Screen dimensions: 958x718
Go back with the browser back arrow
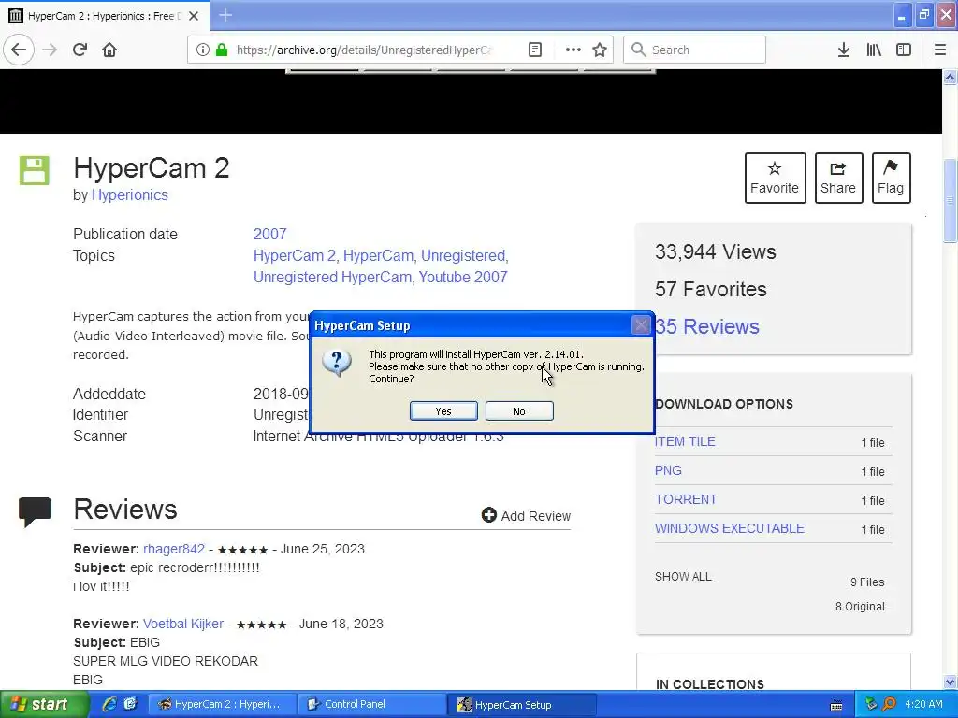19,50
